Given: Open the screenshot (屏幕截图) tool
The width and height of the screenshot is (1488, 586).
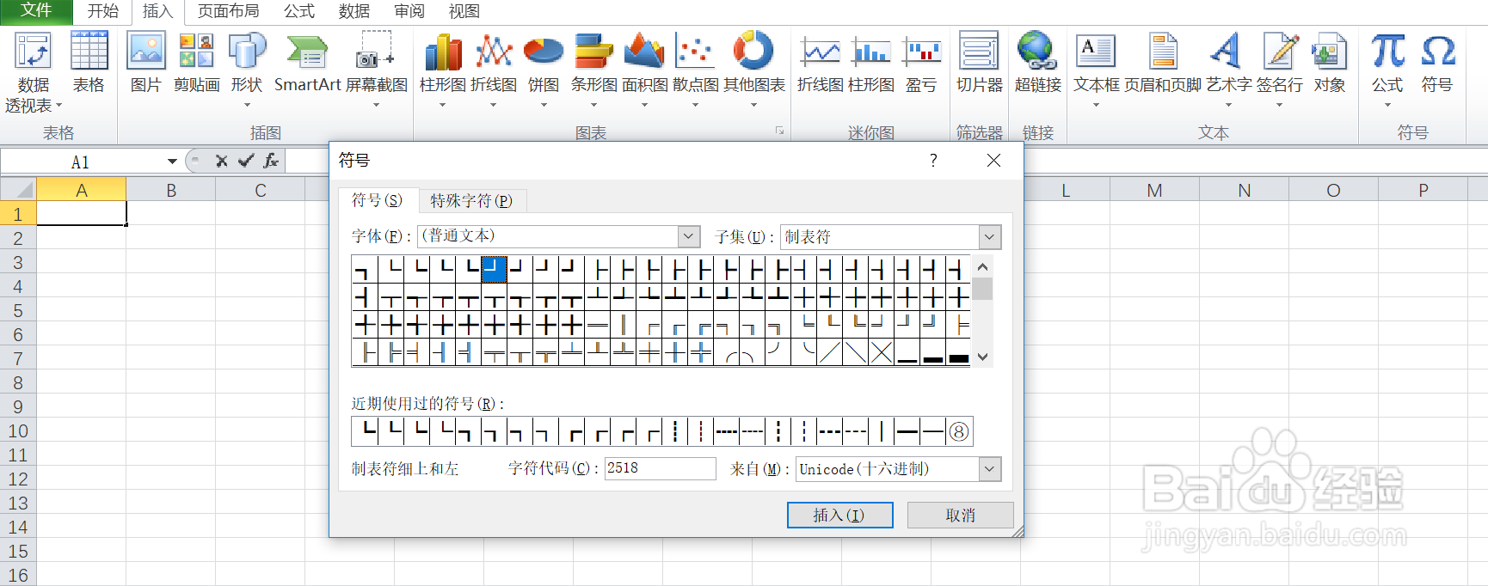Looking at the screenshot, I should [376, 70].
